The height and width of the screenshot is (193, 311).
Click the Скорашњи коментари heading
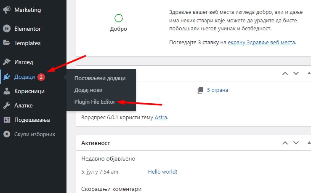coord(111,189)
